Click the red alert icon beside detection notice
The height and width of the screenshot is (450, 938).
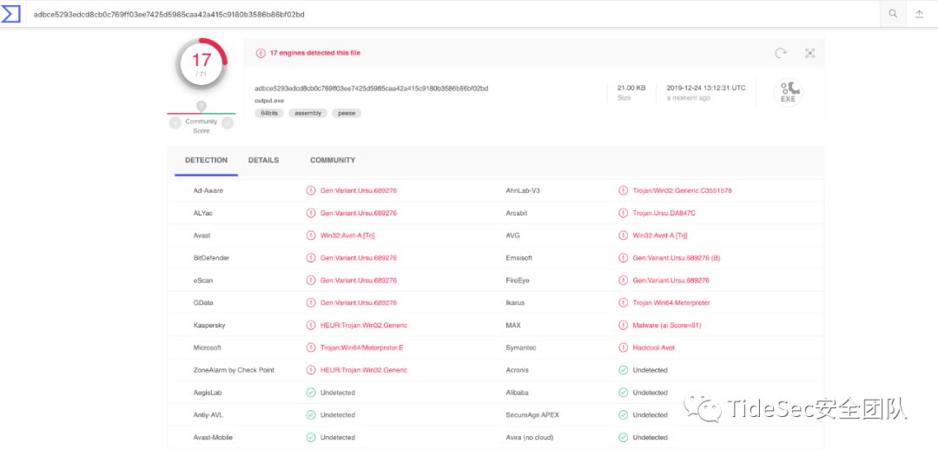click(261, 53)
